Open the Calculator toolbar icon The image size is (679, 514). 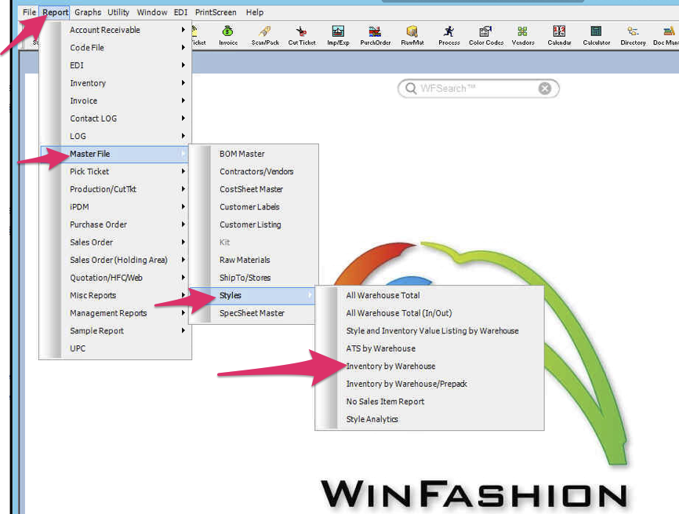[x=597, y=35]
